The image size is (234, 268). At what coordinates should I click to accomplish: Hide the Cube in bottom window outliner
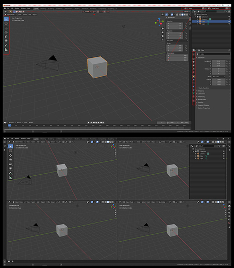[x=223, y=156]
